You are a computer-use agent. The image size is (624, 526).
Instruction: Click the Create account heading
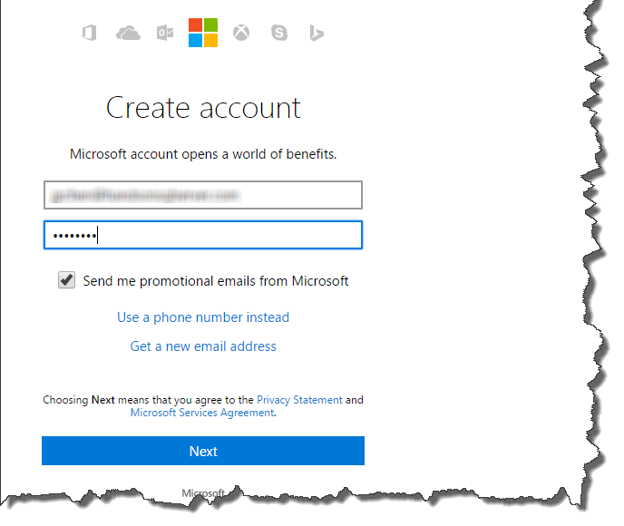(x=203, y=108)
